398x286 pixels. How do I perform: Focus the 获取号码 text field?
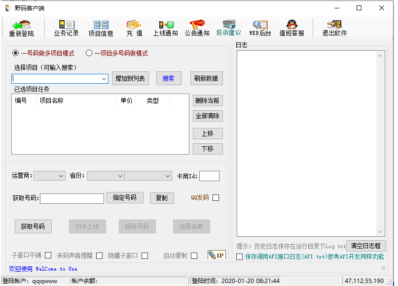[x=72, y=198]
